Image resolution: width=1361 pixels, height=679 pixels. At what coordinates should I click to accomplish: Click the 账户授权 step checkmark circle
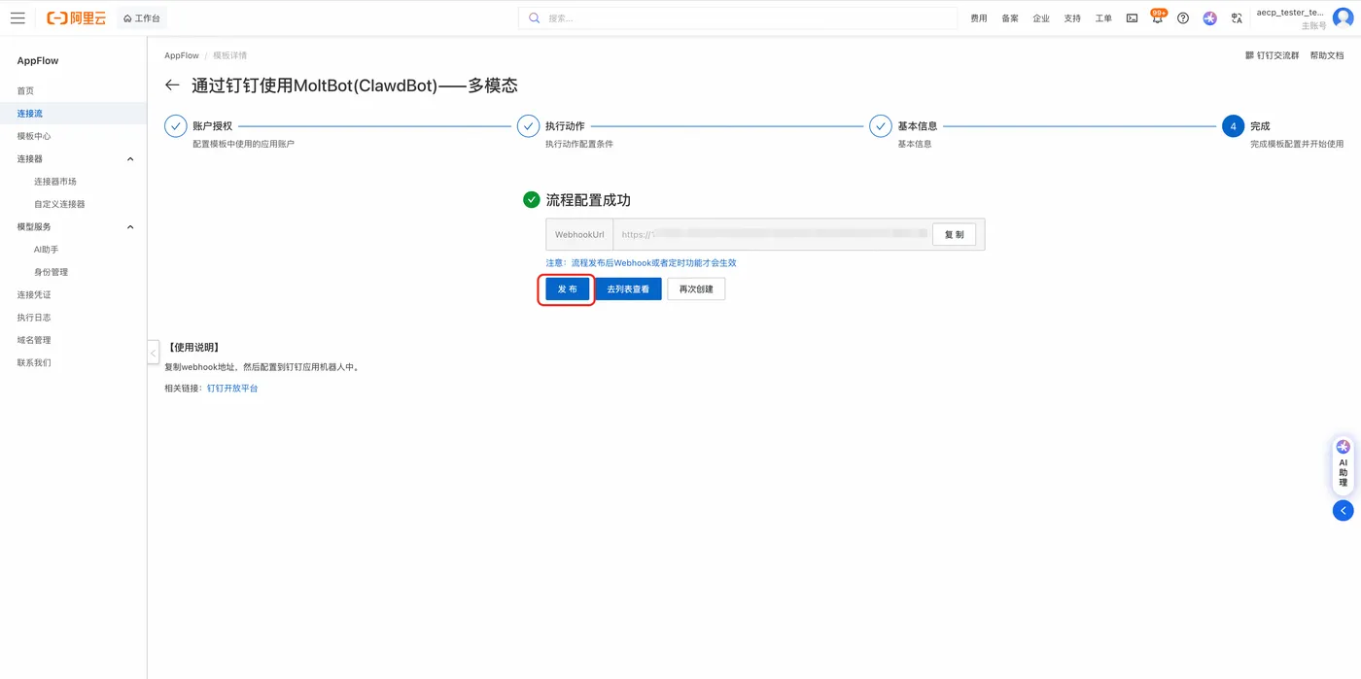click(176, 126)
